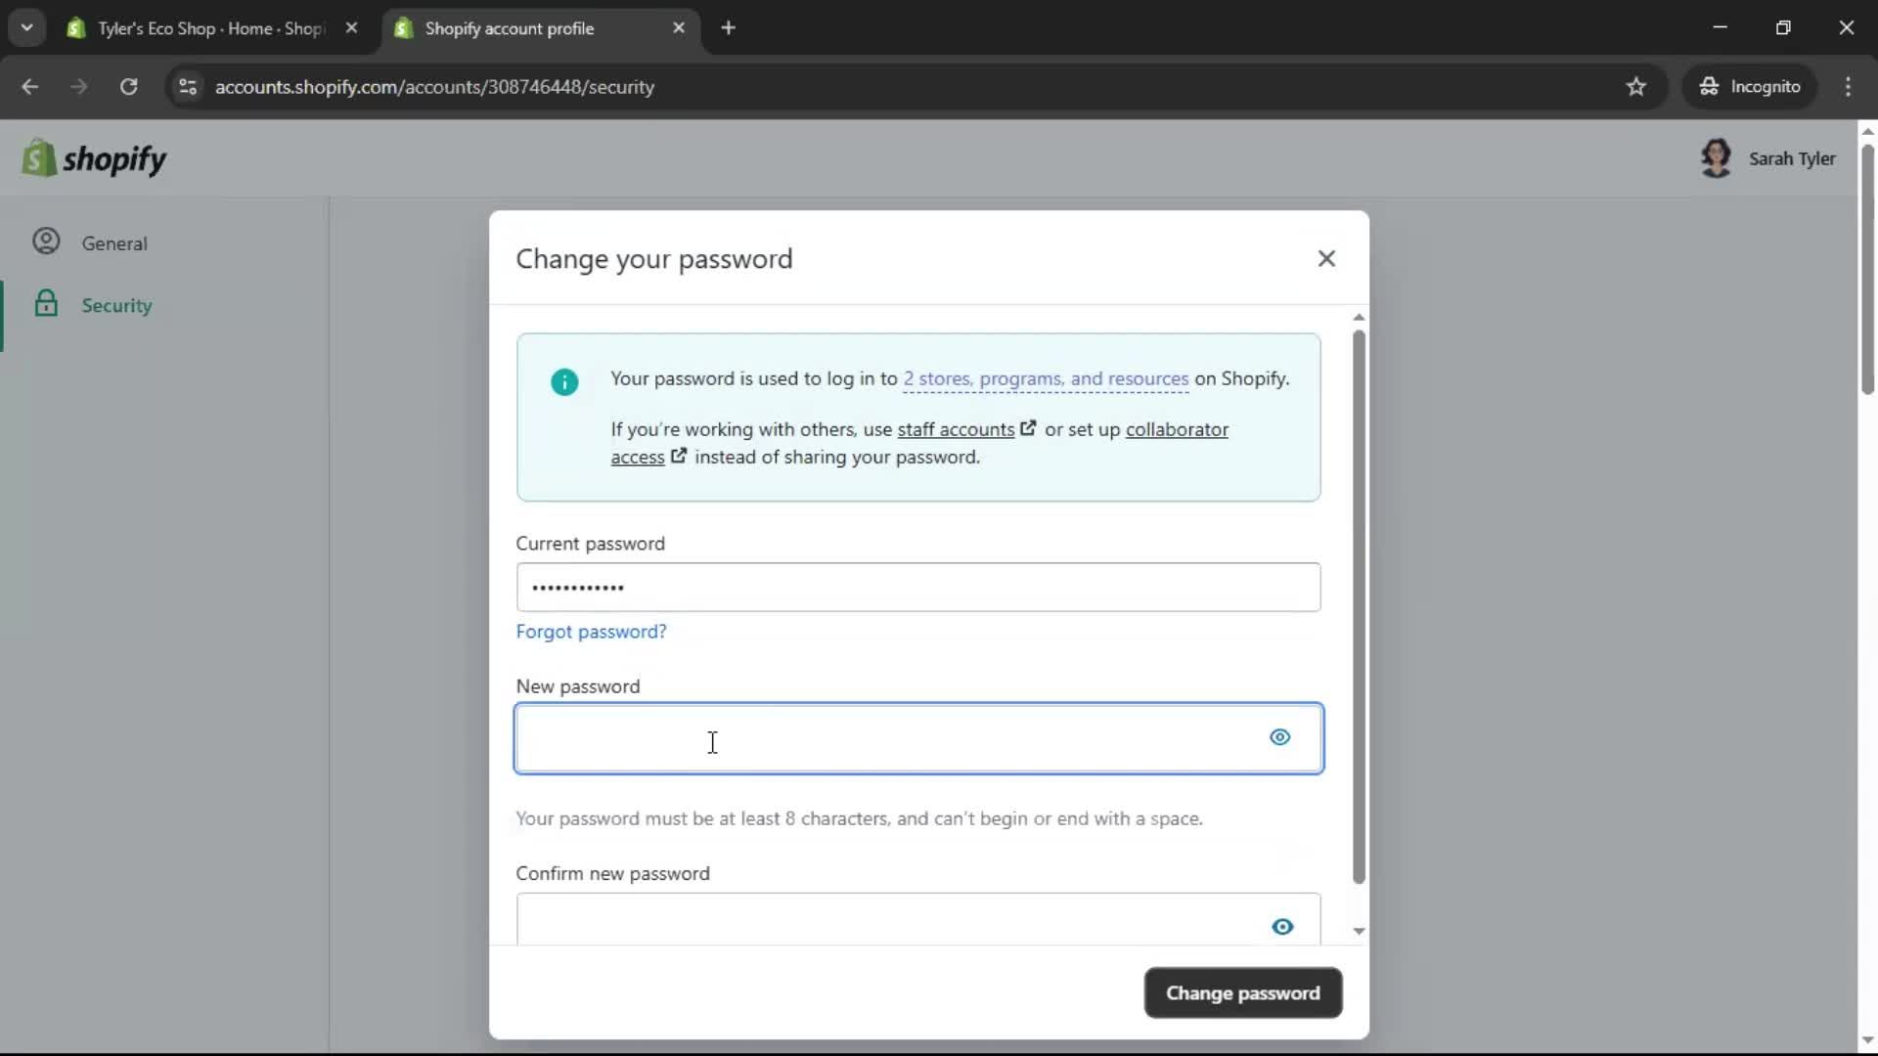Click the info icon in the password notice

coord(564,381)
